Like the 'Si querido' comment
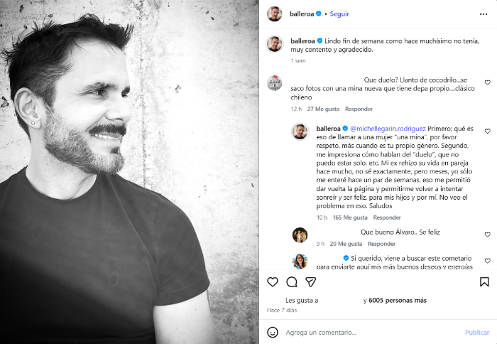The height and width of the screenshot is (344, 497). pos(487,261)
